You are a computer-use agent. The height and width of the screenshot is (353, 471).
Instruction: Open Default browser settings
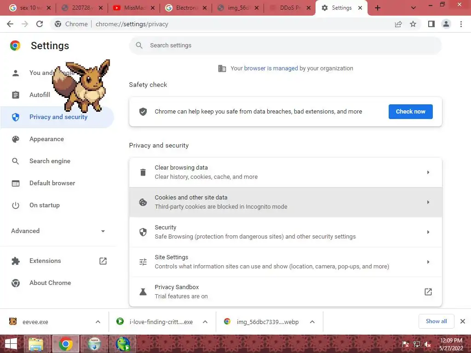52,183
